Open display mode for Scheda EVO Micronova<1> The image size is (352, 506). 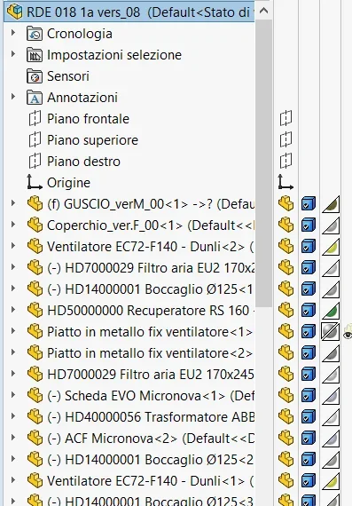click(309, 396)
